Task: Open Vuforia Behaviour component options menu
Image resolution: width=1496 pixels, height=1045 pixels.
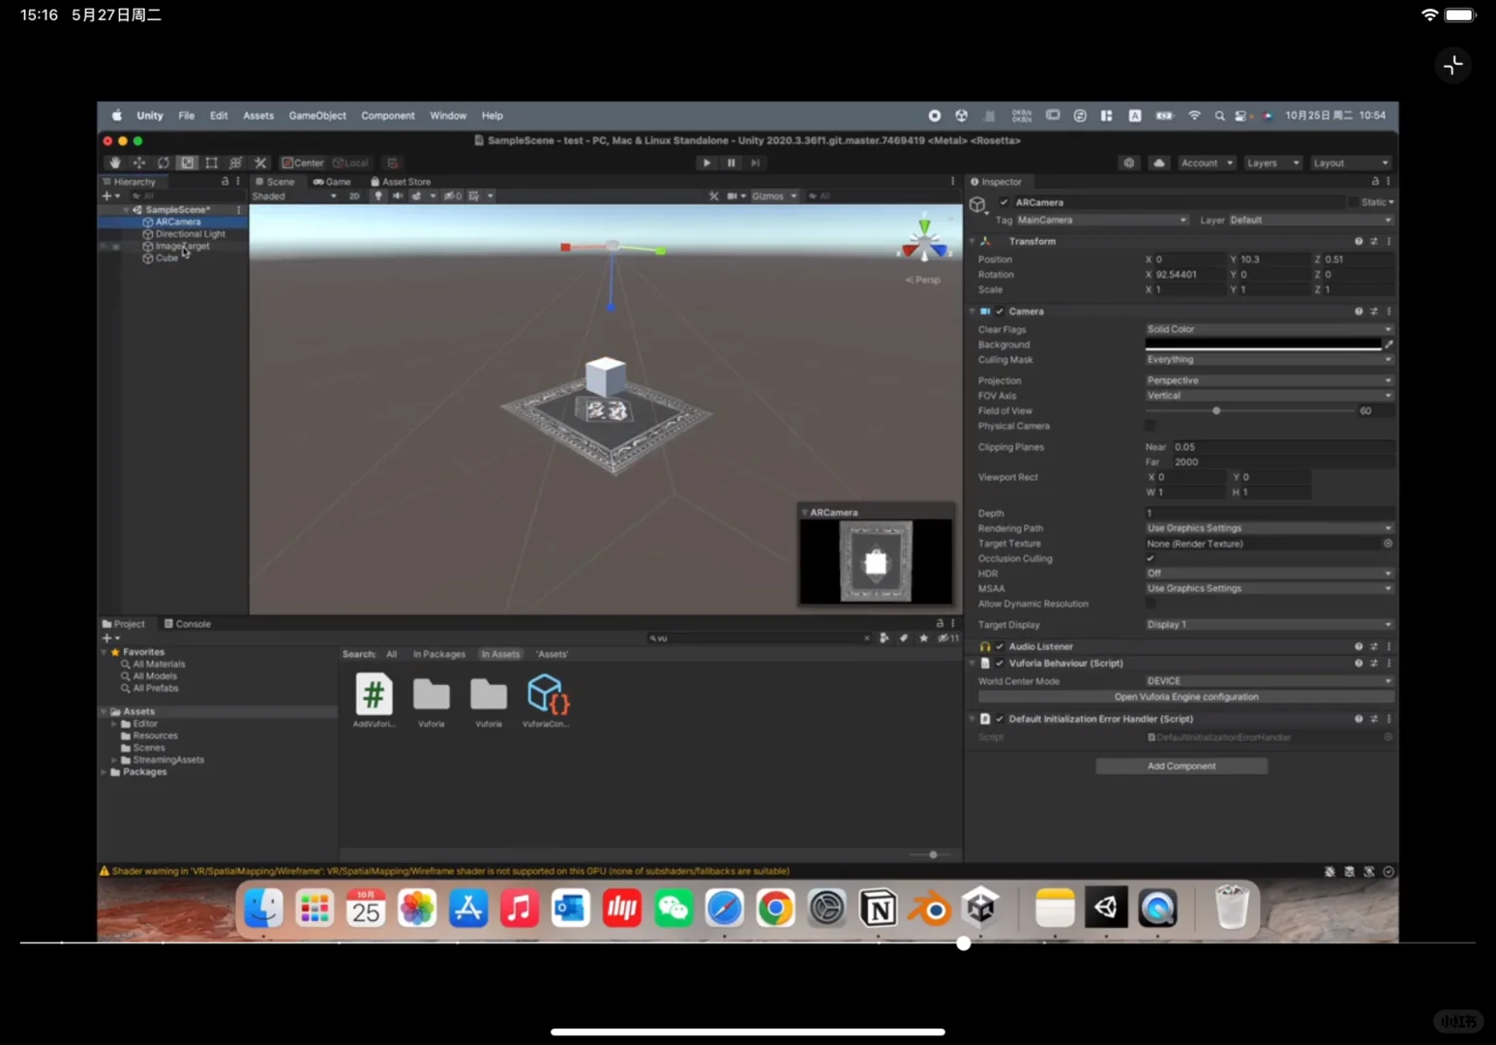Action: tap(1389, 664)
